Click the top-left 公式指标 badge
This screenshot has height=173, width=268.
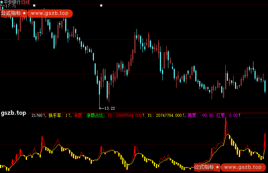click(x=11, y=13)
